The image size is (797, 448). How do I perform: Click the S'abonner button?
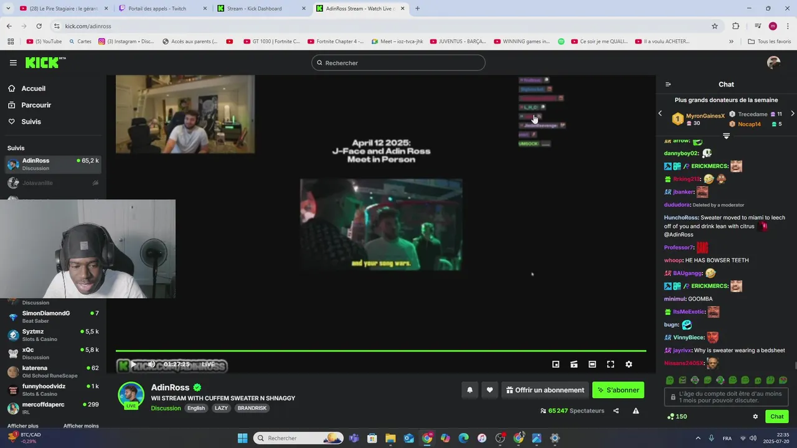click(618, 390)
